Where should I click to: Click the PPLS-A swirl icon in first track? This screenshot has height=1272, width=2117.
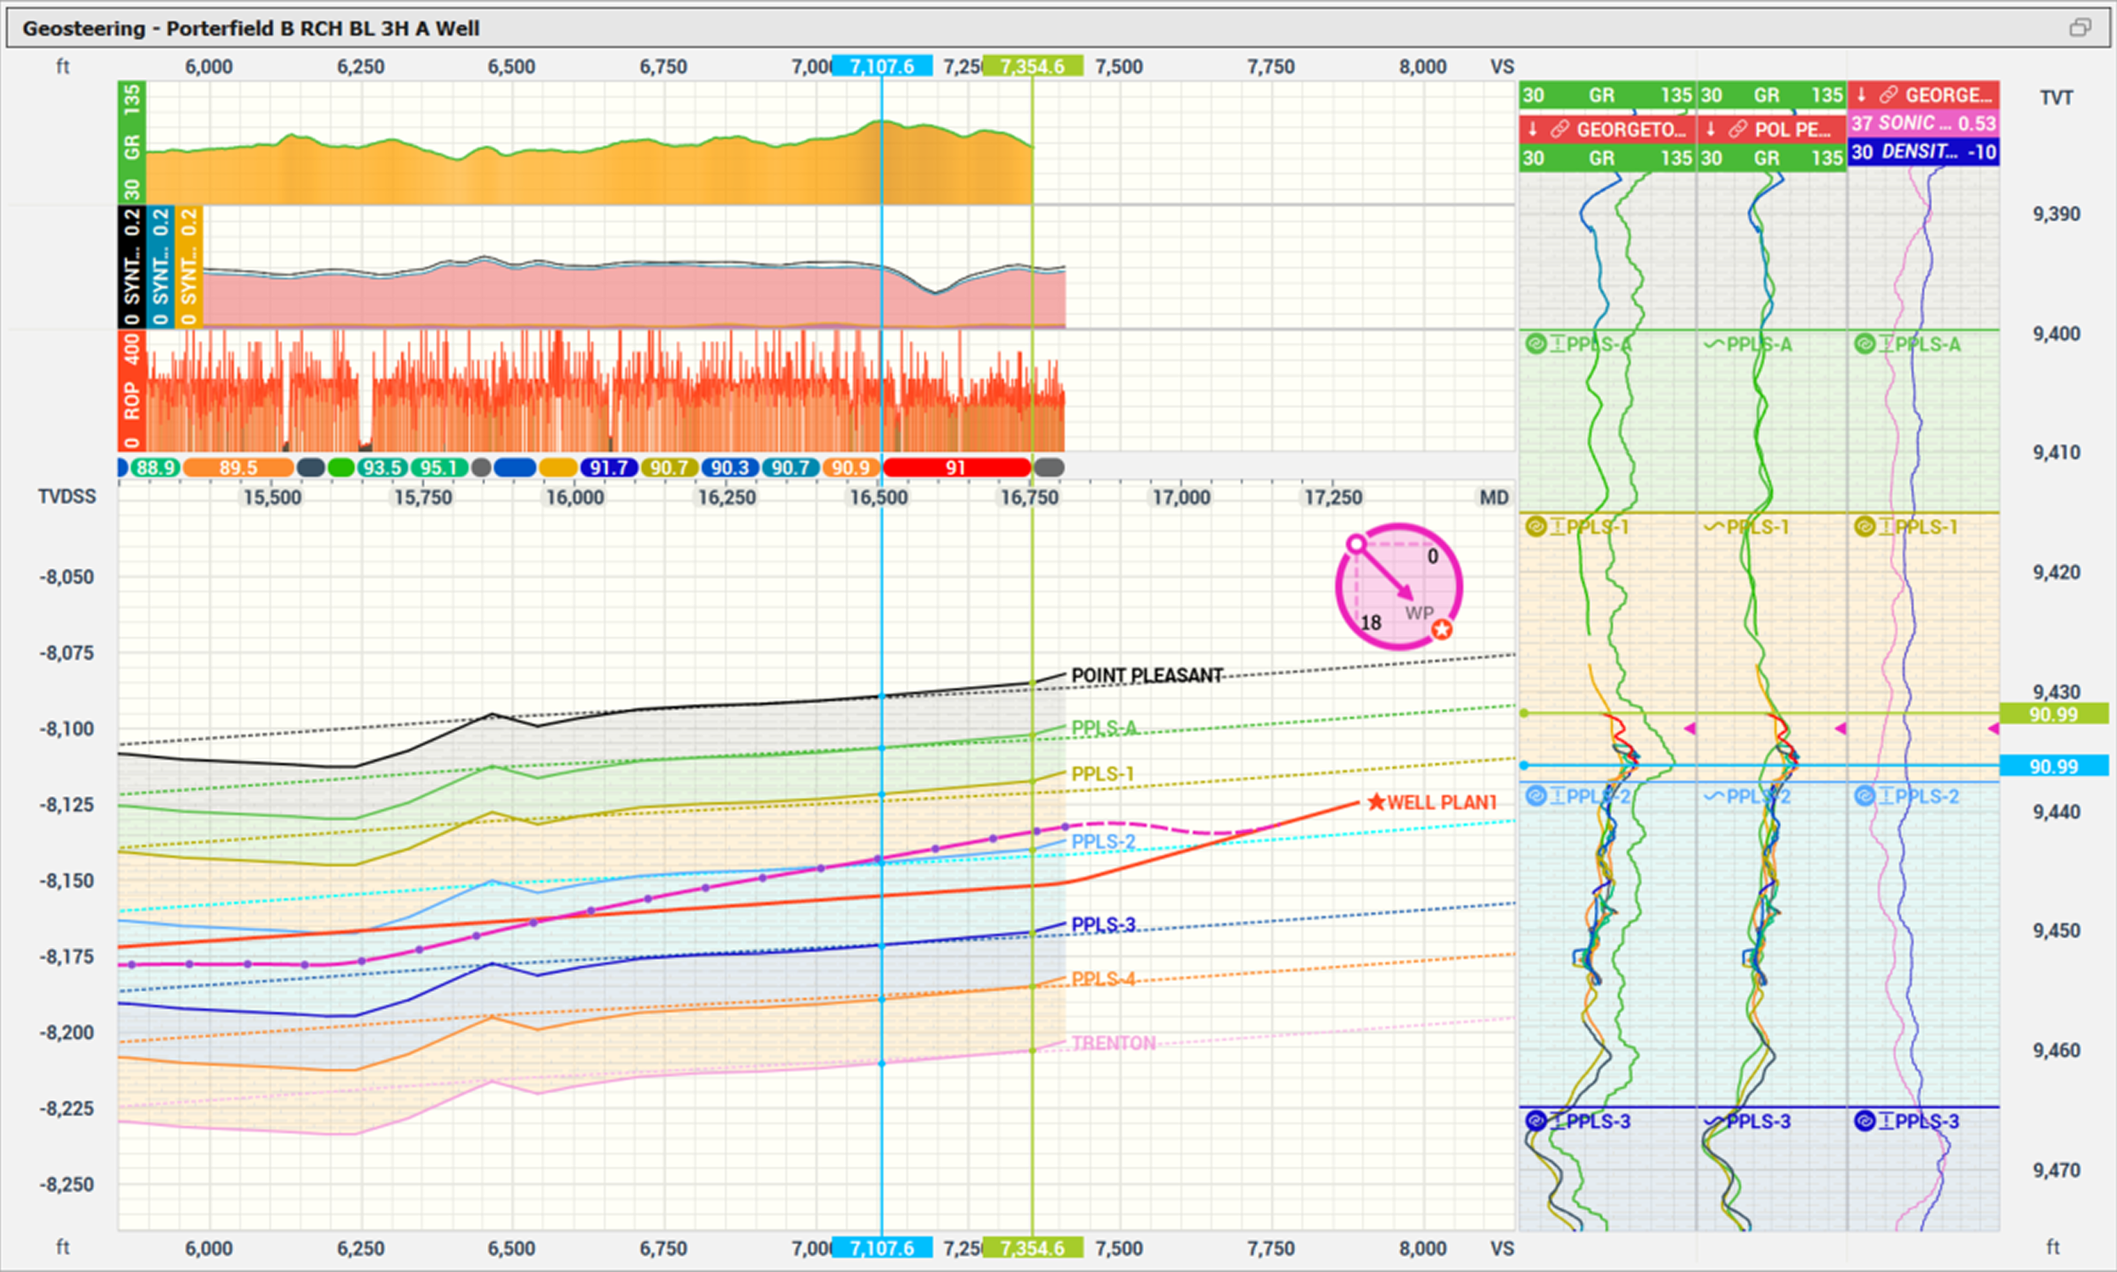click(1535, 344)
